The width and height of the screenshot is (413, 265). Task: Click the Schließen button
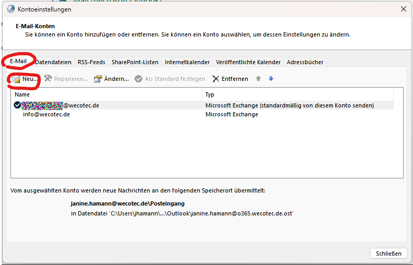pyautogui.click(x=388, y=254)
